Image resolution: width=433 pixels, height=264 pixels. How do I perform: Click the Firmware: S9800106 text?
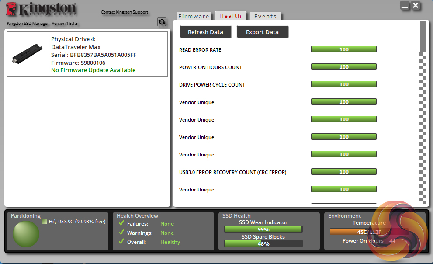(x=78, y=63)
